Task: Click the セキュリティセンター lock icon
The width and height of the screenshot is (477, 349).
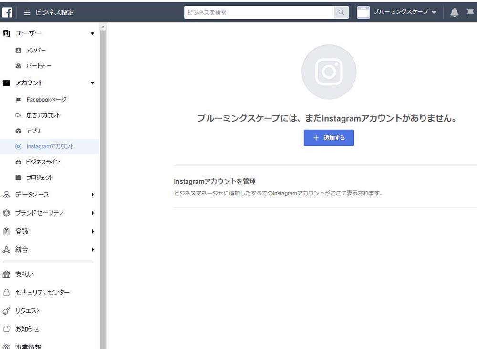Action: coord(6,292)
